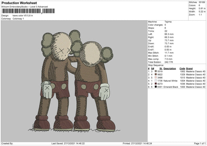Click the 'Code' column header

[x=182, y=69]
